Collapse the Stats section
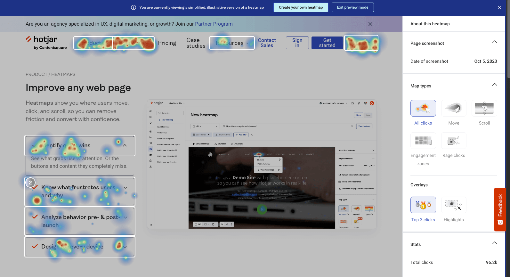The image size is (510, 277). point(495,243)
